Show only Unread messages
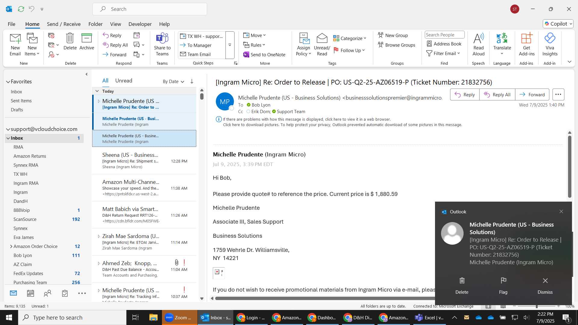 124,81
